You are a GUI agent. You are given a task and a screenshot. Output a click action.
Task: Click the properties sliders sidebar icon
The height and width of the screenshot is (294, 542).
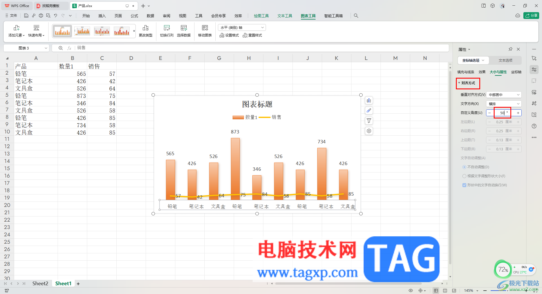534,70
